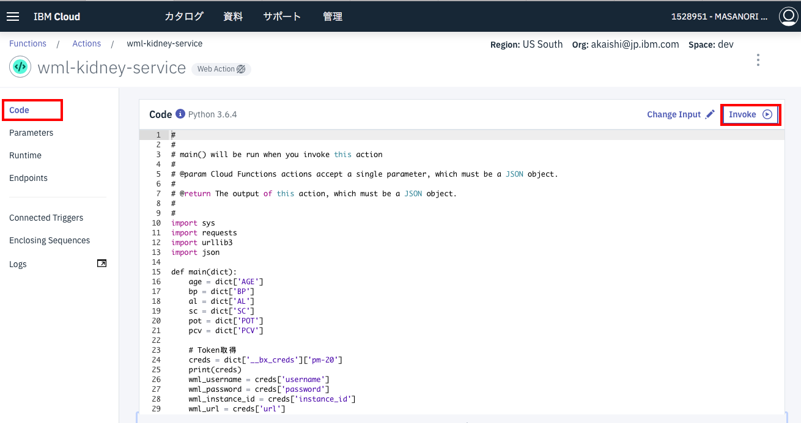The image size is (801, 423).
Task: Navigate to Actions via breadcrumb
Action: pos(86,43)
